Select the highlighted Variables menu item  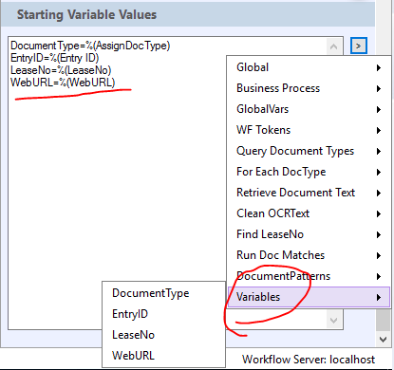pyautogui.click(x=309, y=297)
